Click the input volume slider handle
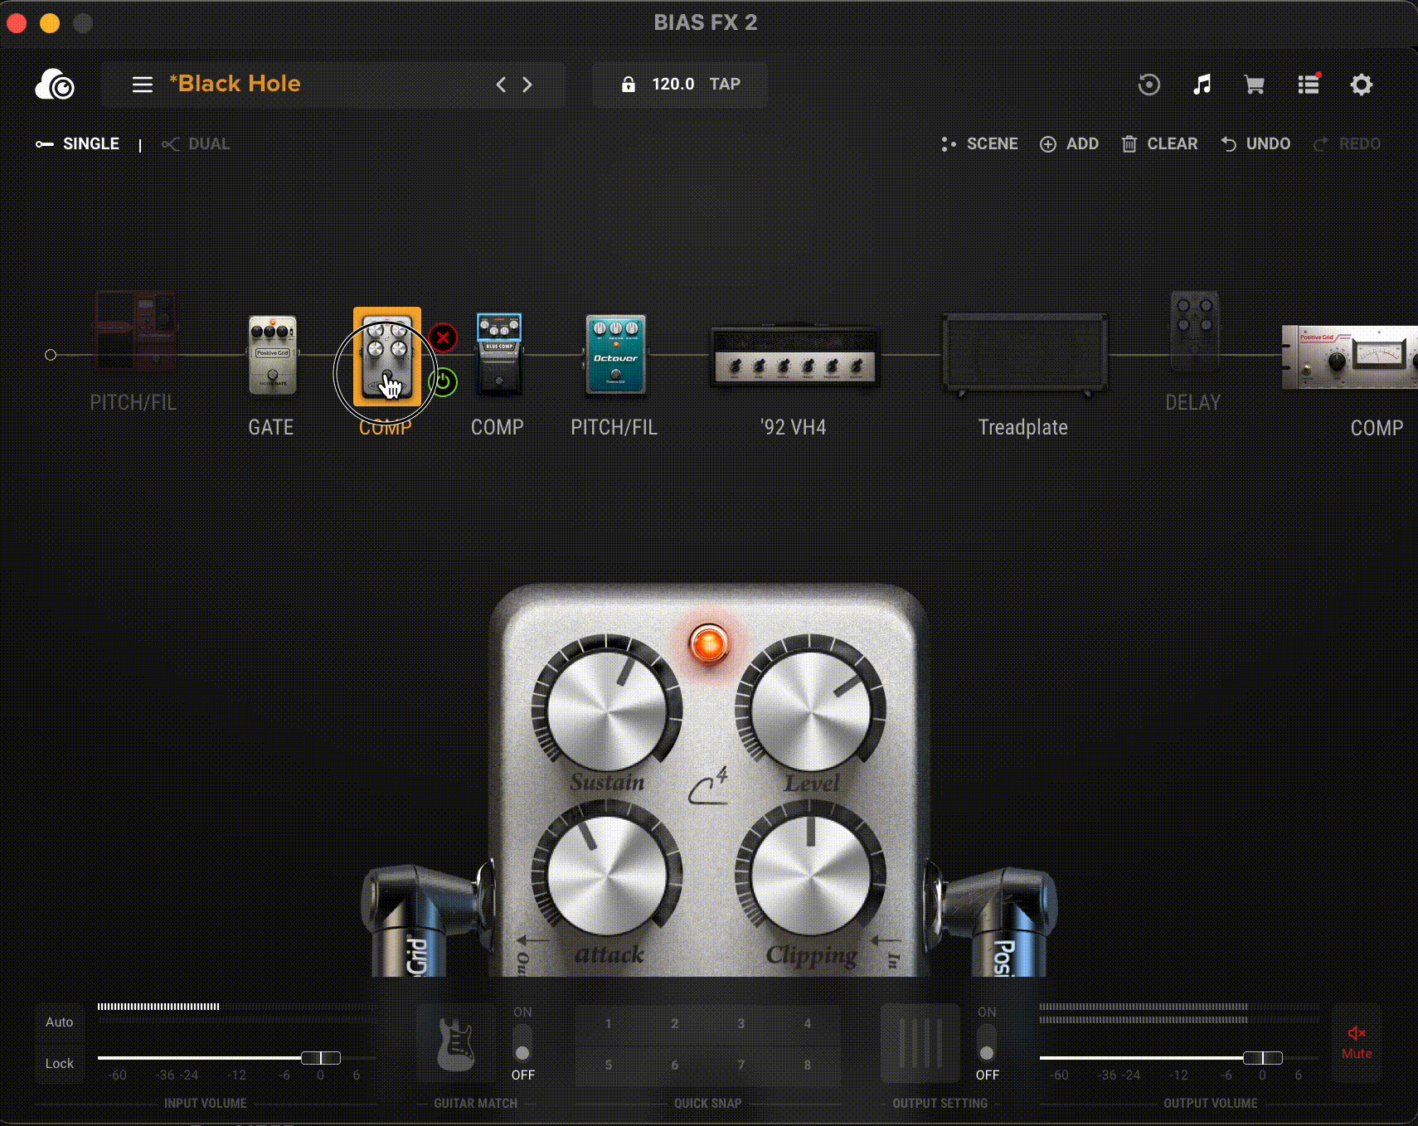 (321, 1058)
